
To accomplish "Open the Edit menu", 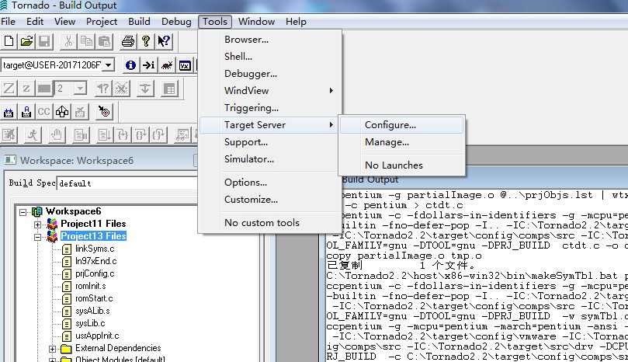I will coord(35,21).
